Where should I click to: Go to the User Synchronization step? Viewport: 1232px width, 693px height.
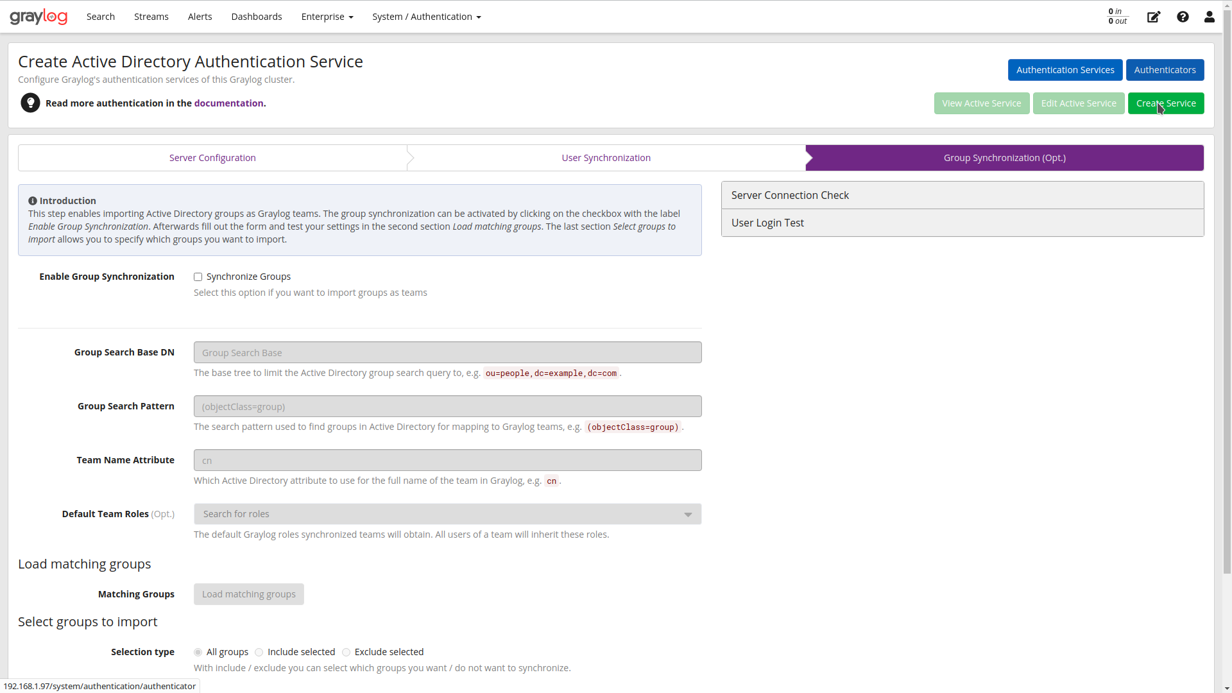point(606,157)
